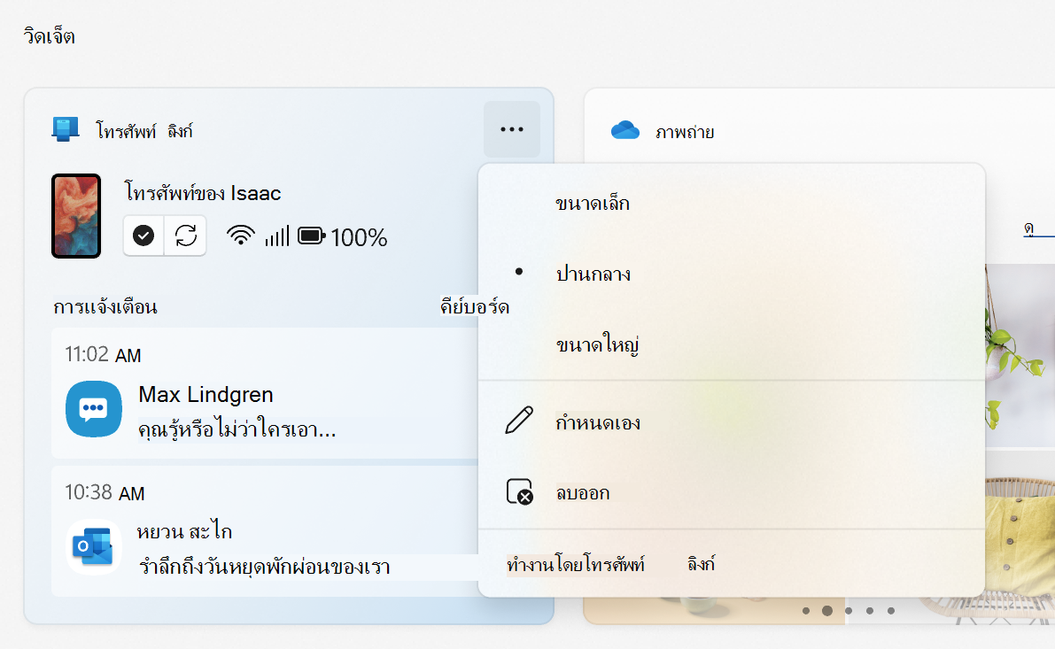Image resolution: width=1055 pixels, height=649 pixels.
Task: Select ปานกลาง size option
Action: click(x=732, y=274)
